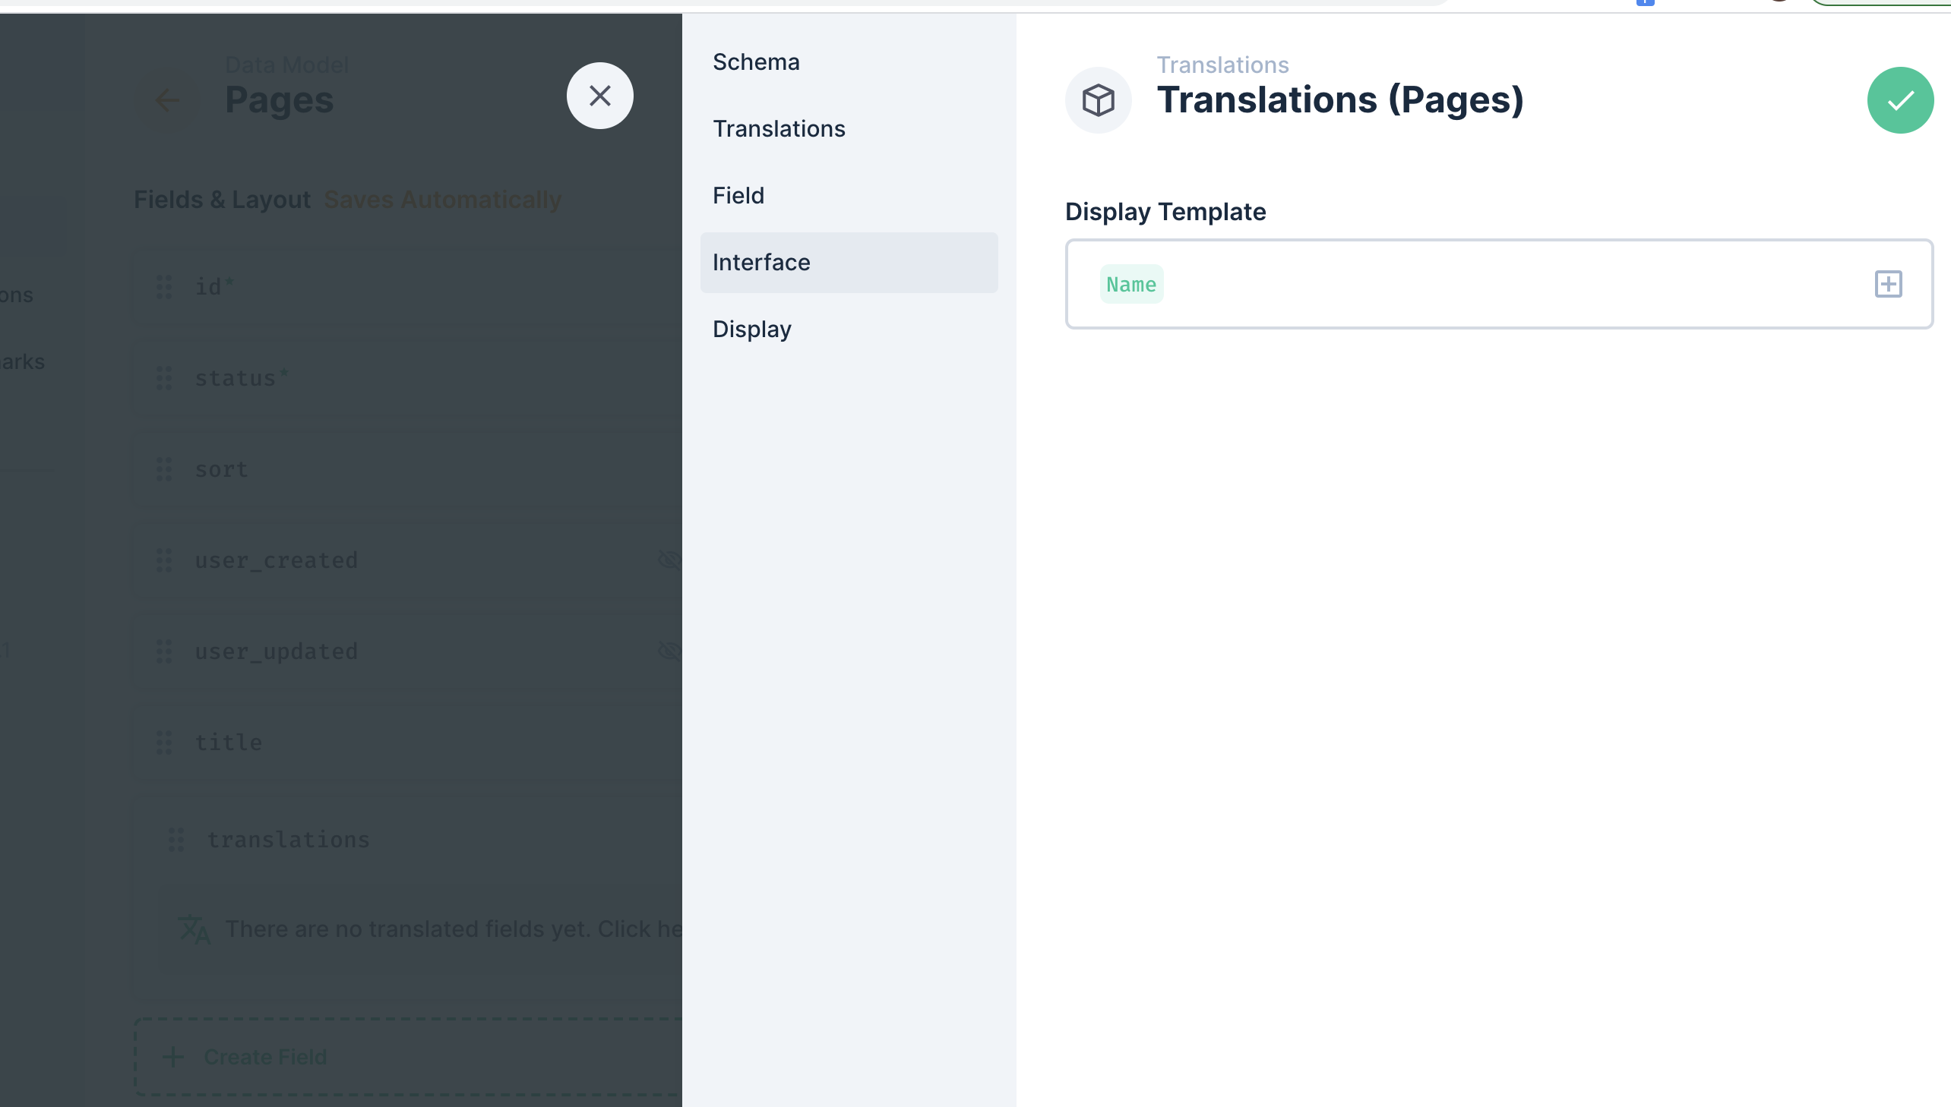1951x1107 pixels.
Task: Click the Translations breadcrumb above the title
Action: pos(1222,65)
